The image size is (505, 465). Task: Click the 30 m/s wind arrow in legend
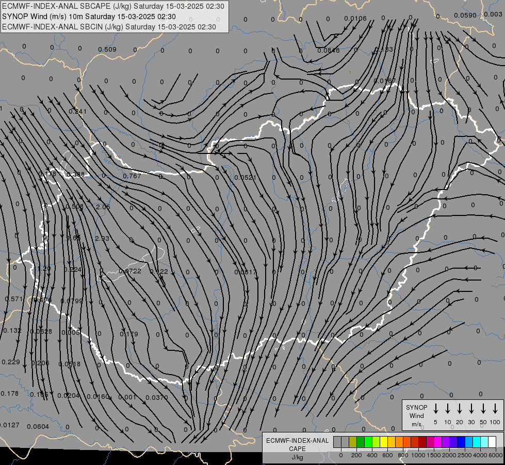471,409
